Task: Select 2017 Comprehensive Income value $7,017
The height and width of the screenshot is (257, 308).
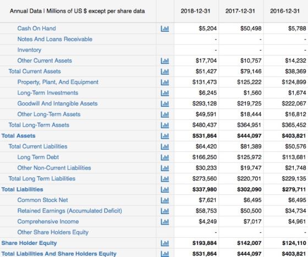Action: tap(252, 222)
